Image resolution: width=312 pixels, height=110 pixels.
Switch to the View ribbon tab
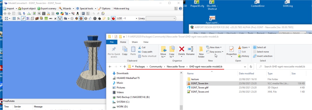(x=146, y=42)
